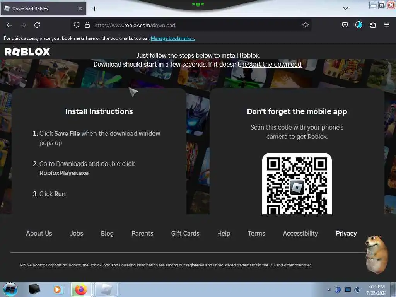Click the taskbar clock showing 8:14 PM
Viewport: 396px width, 297px height.
pos(376,289)
